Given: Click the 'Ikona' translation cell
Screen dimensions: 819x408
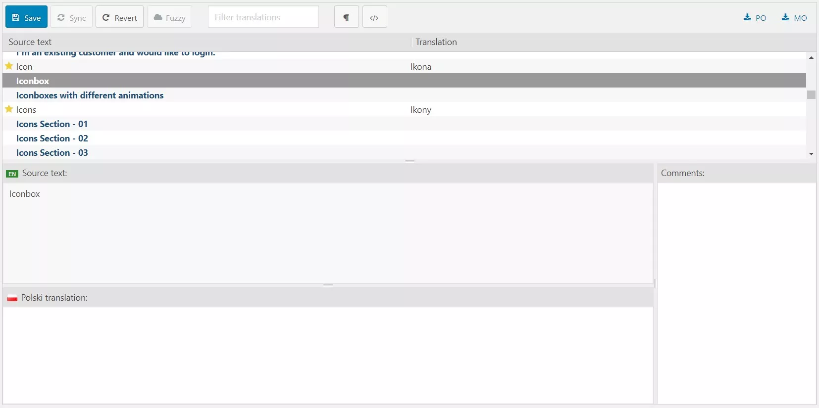Looking at the screenshot, I should [421, 67].
